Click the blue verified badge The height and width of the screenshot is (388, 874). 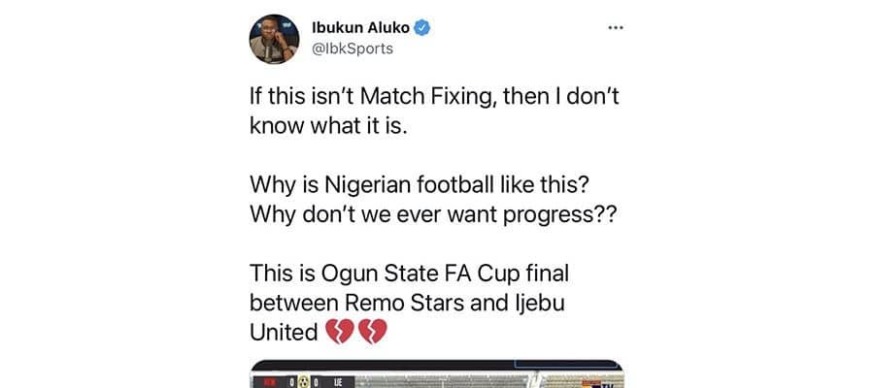pyautogui.click(x=423, y=26)
